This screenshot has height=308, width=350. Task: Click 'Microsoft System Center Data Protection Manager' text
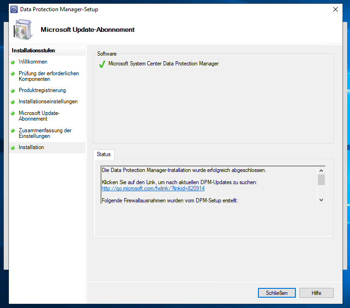(164, 64)
